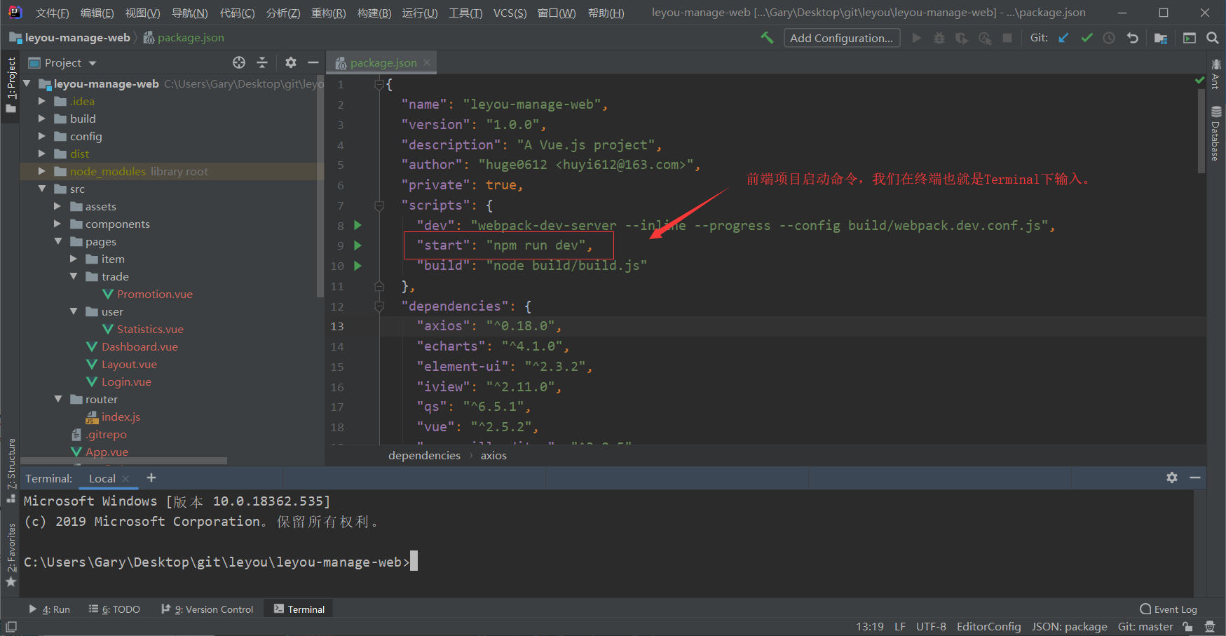Click the Project tree horizontal scrollbar
Image resolution: width=1226 pixels, height=636 pixels.
[124, 461]
